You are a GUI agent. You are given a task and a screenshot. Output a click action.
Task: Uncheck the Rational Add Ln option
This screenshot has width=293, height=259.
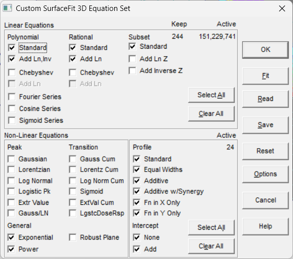coord(73,59)
